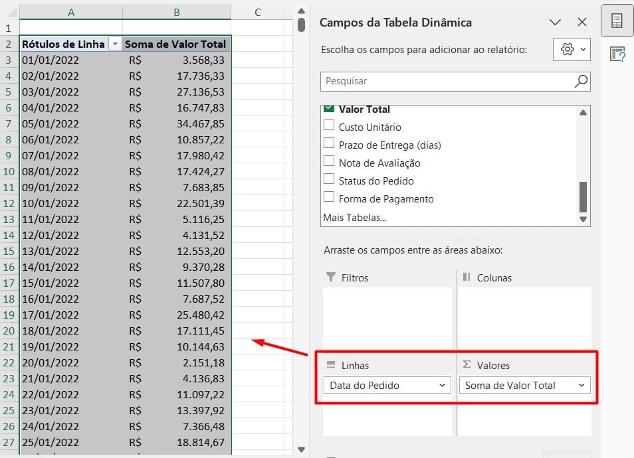Check the Custo Unitário field

tap(329, 125)
